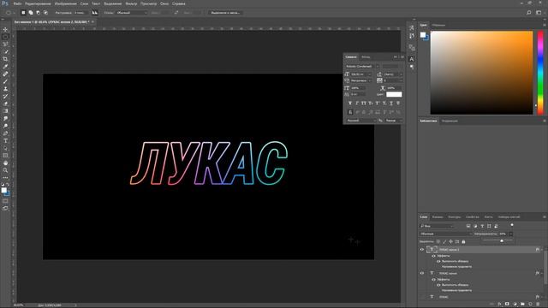Select the Elliptical Marquee tool in toolbar
The height and width of the screenshot is (308, 548).
click(5, 37)
